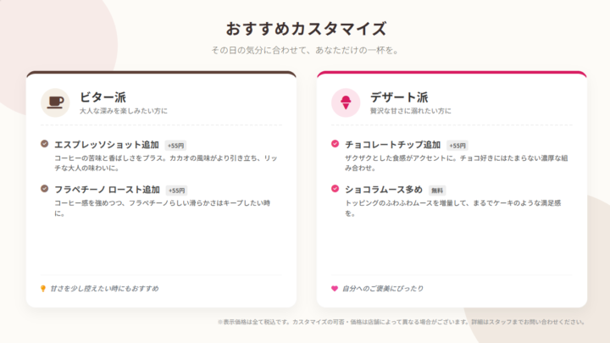Click checkmark beside ショコラムース多め

[335, 189]
